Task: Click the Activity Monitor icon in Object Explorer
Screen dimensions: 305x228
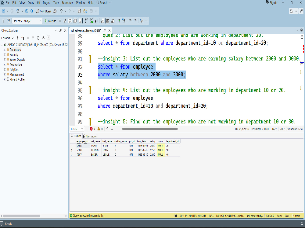Action: click(x=43, y=38)
